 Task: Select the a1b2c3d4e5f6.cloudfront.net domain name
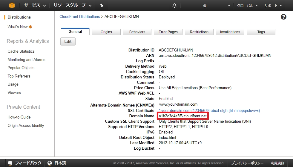pyautogui.click(x=182, y=116)
